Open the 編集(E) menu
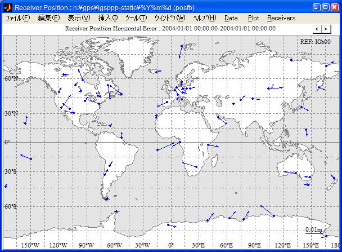Viewport: 342px width, 252px height. [48, 18]
